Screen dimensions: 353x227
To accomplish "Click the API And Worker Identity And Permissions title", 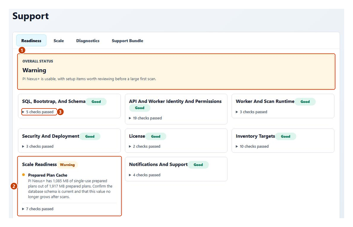I will (x=175, y=101).
